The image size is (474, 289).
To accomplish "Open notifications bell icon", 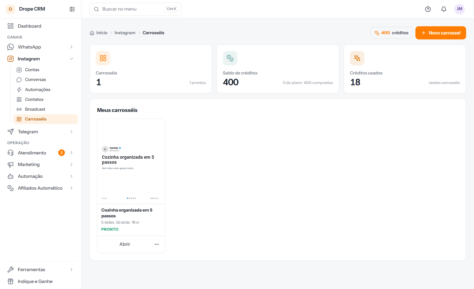I will tap(444, 9).
